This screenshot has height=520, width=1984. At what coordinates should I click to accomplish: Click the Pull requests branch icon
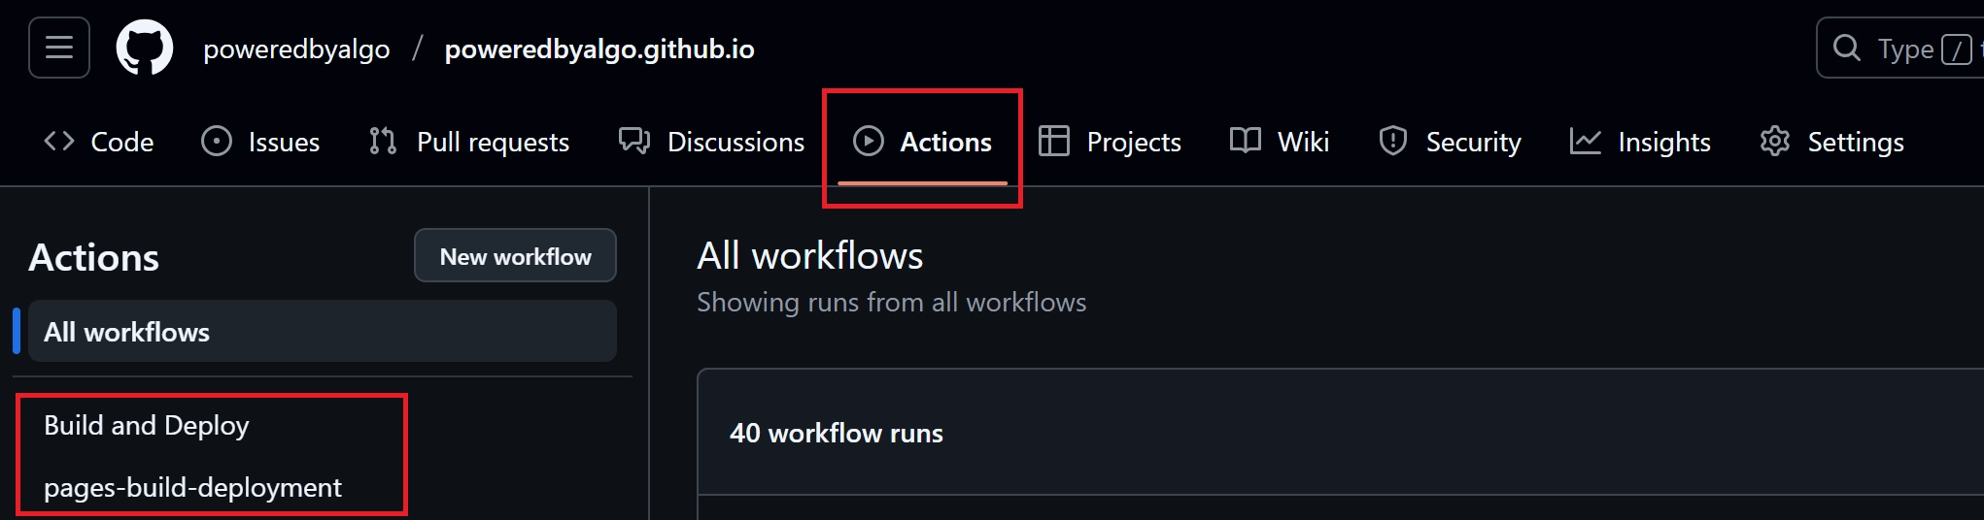pyautogui.click(x=383, y=142)
